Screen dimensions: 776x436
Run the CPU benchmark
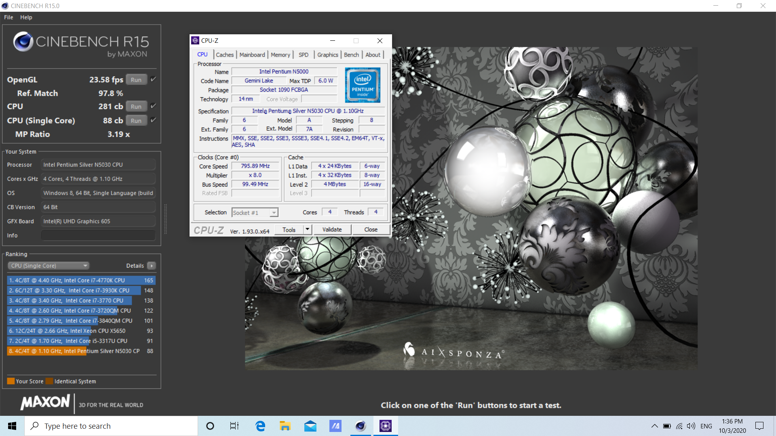(136, 107)
